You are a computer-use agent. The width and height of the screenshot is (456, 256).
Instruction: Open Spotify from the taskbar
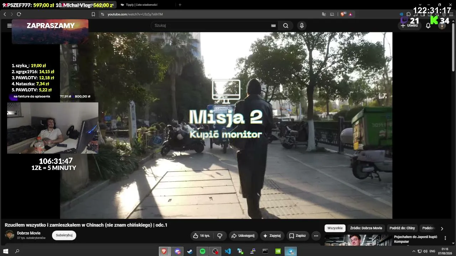tap(202, 251)
